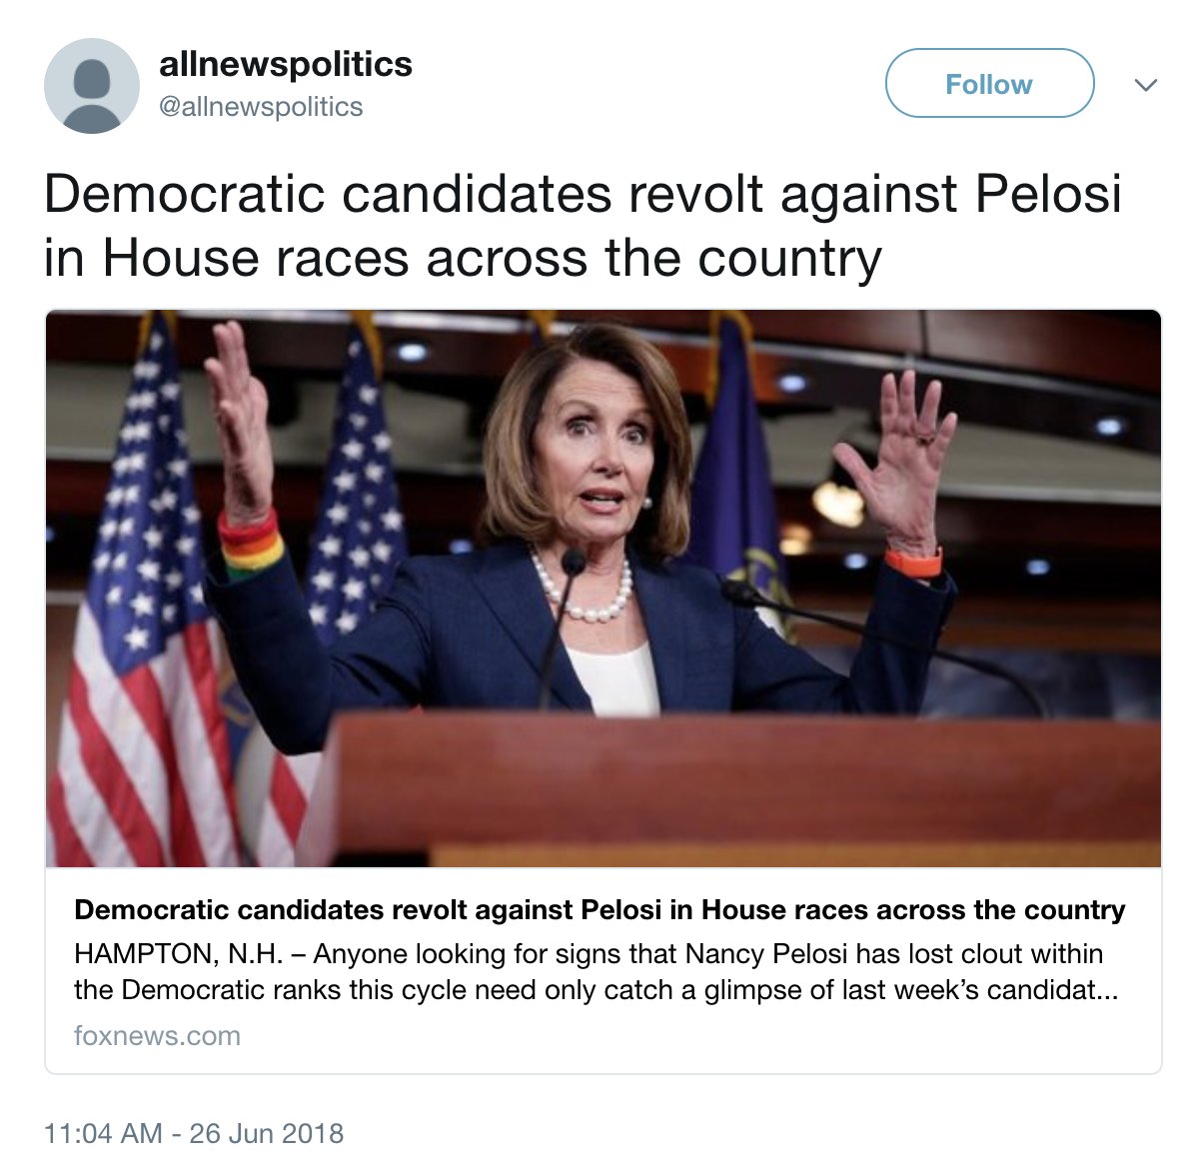1193x1163 pixels.
Task: Click the HAMPTON, N.H. article summary text
Action: pyautogui.click(x=596, y=971)
